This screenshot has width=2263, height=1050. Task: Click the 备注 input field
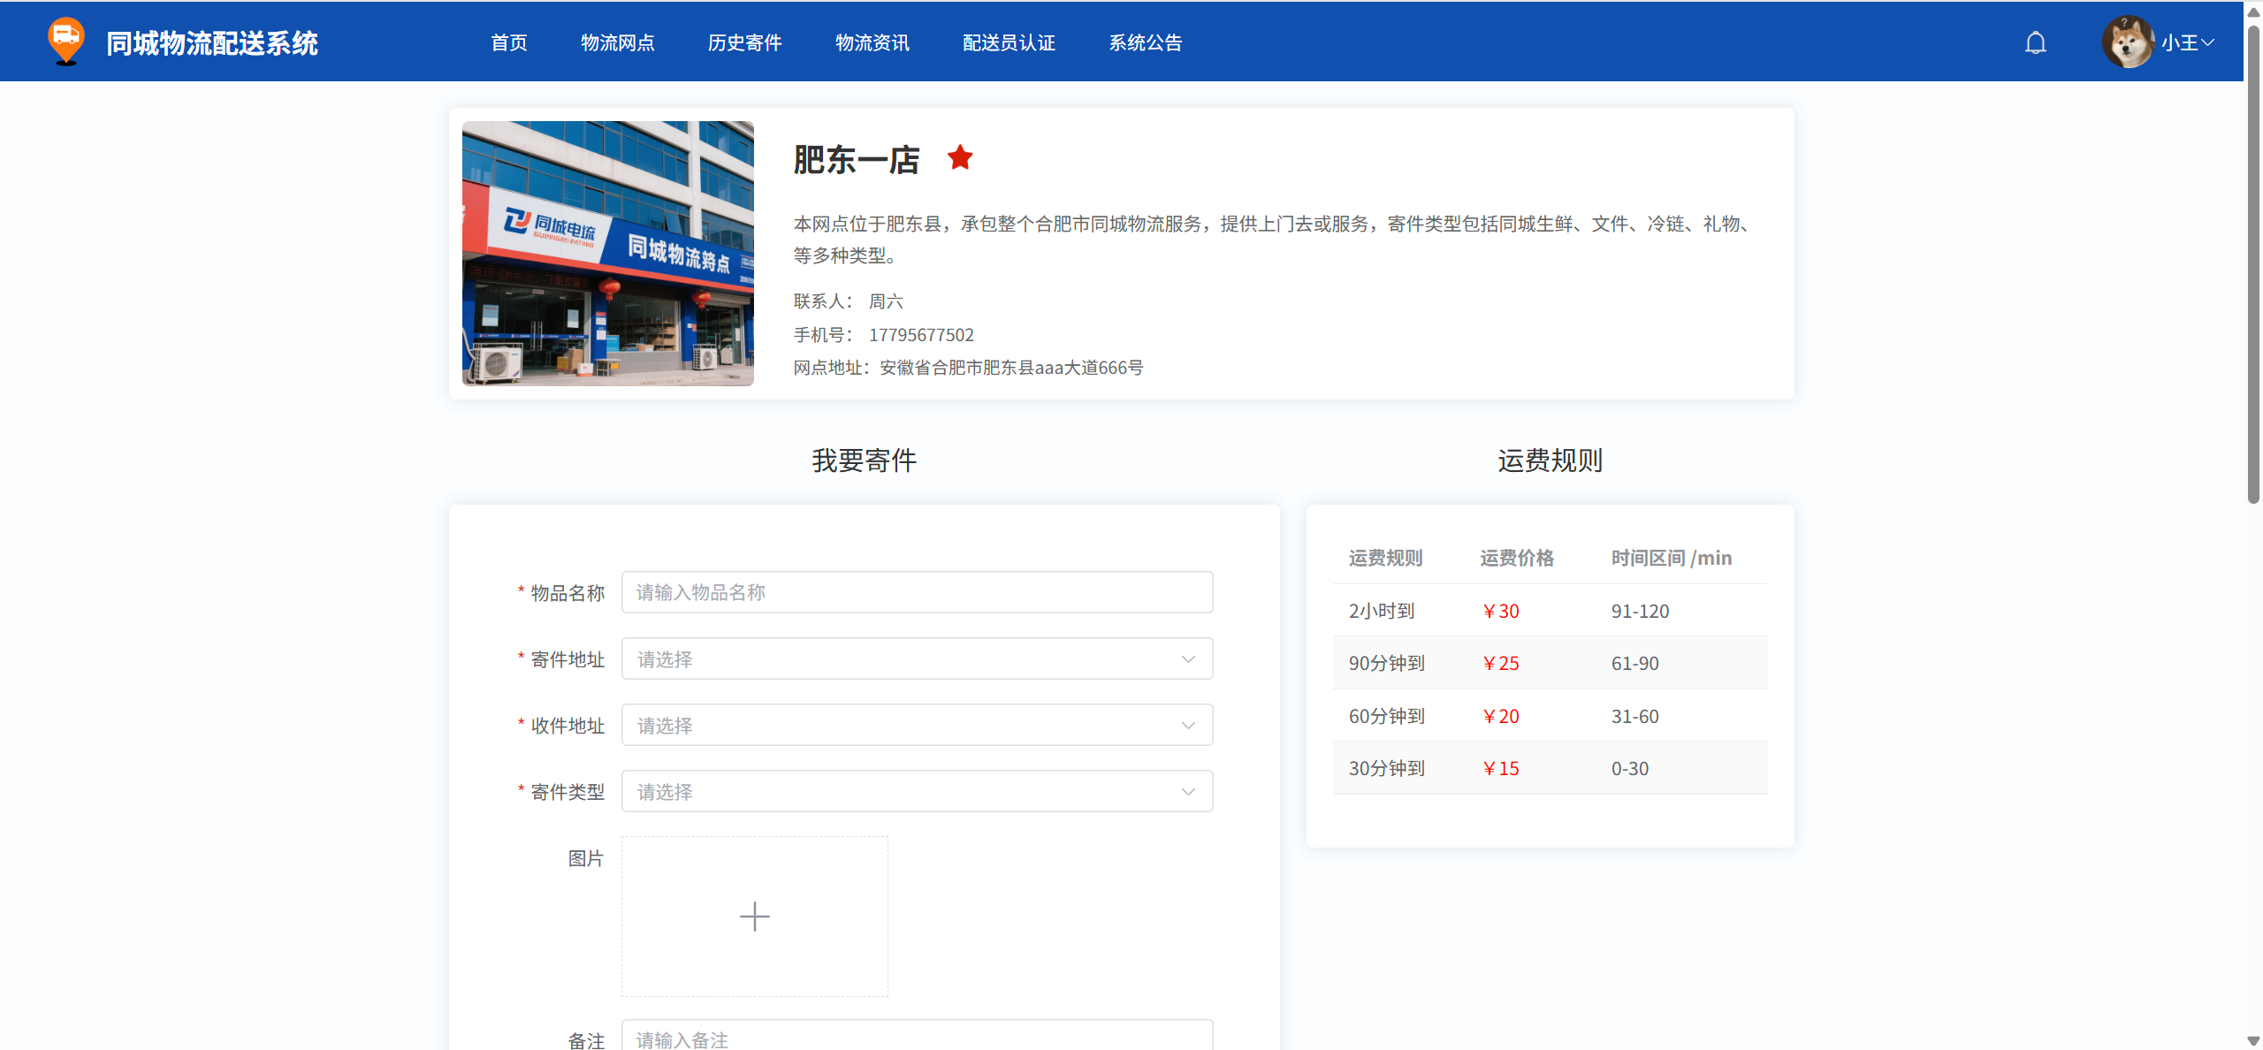click(x=917, y=1039)
